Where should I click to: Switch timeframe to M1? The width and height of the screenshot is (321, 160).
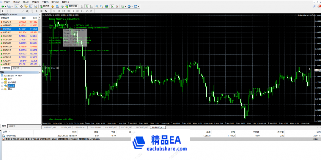[x=54, y=11]
